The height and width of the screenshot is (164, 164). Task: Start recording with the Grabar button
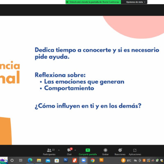coord(105,152)
